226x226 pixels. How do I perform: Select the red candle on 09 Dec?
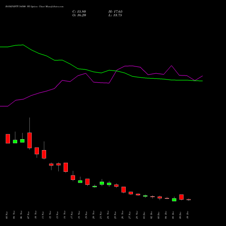[181, 197]
